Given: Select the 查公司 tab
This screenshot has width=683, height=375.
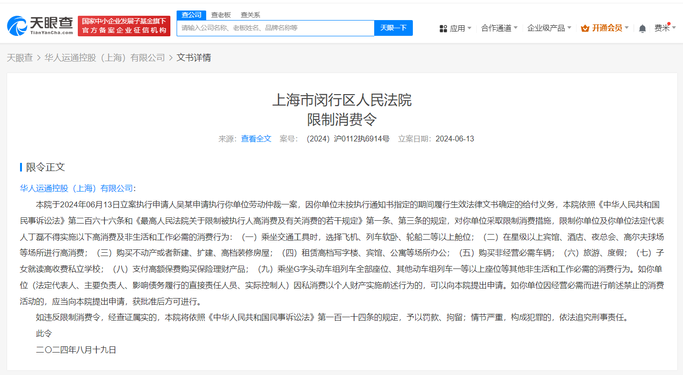Looking at the screenshot, I should click(191, 15).
